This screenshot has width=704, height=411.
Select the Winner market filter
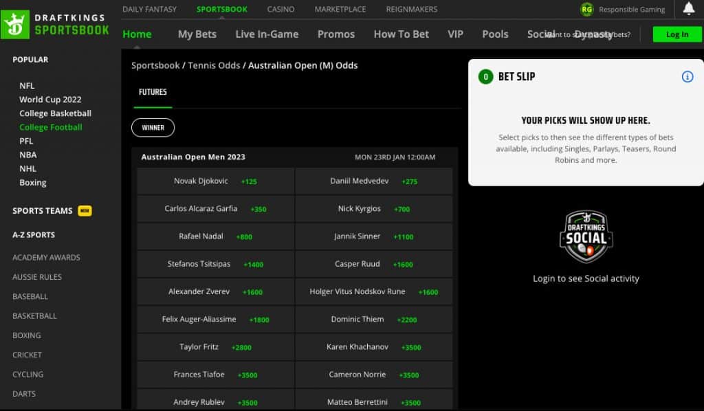pos(153,127)
